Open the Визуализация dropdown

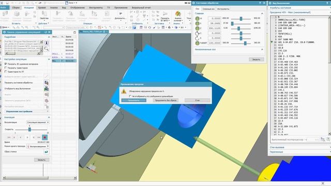38,122
